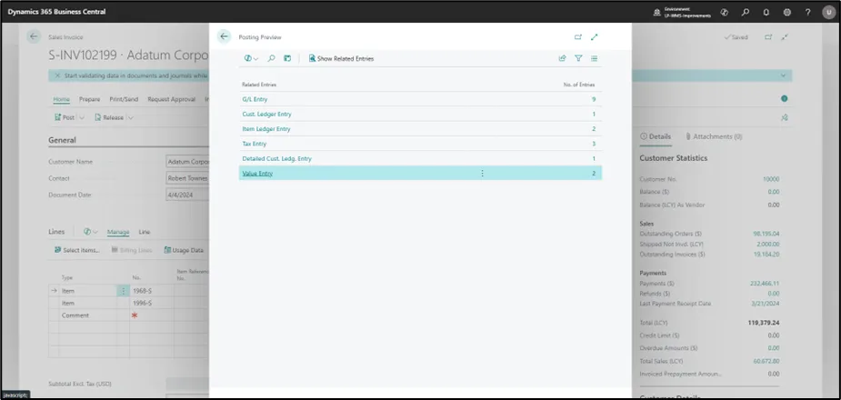Screen dimensions: 841x400
Task: Open the settings gear in top bar
Action: click(786, 12)
